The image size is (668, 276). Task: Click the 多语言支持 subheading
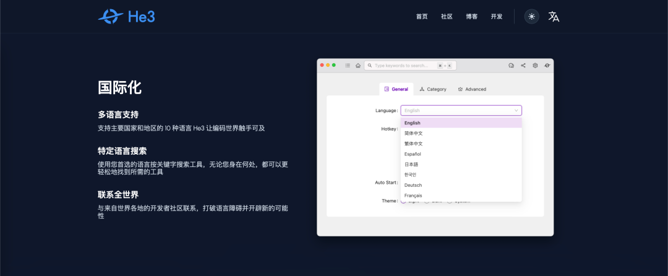(x=118, y=115)
